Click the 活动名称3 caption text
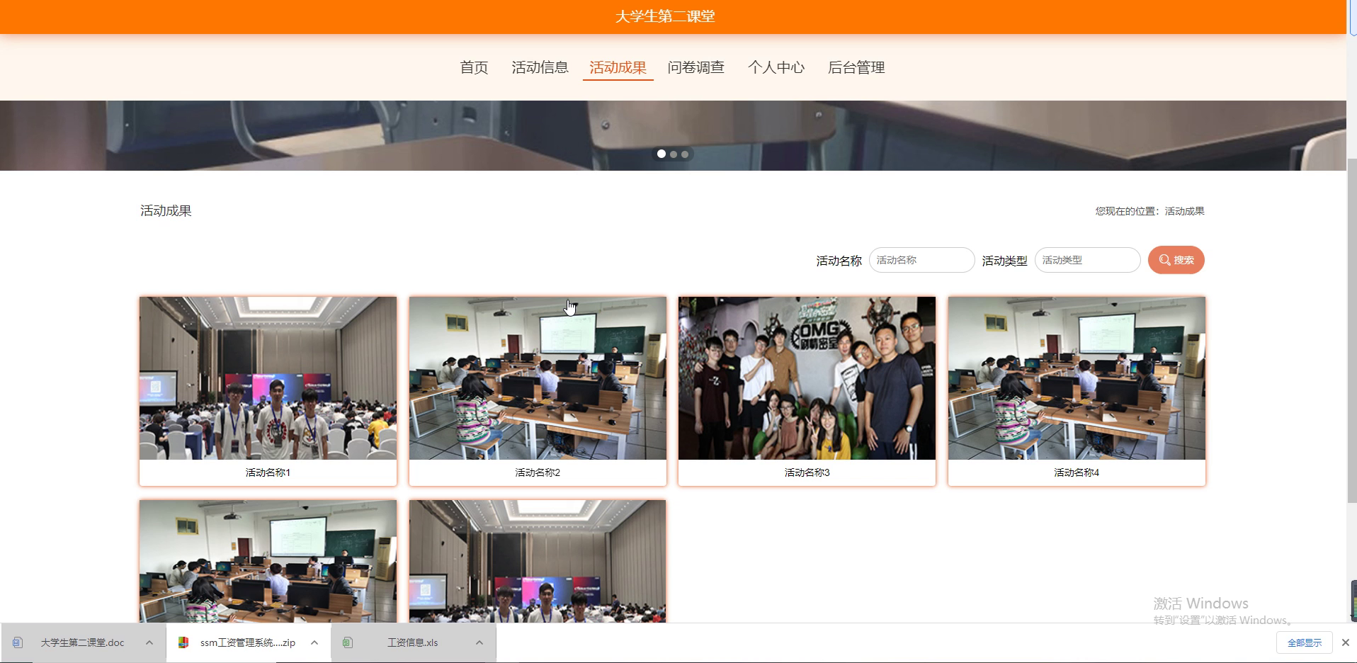1357x663 pixels. [807, 472]
